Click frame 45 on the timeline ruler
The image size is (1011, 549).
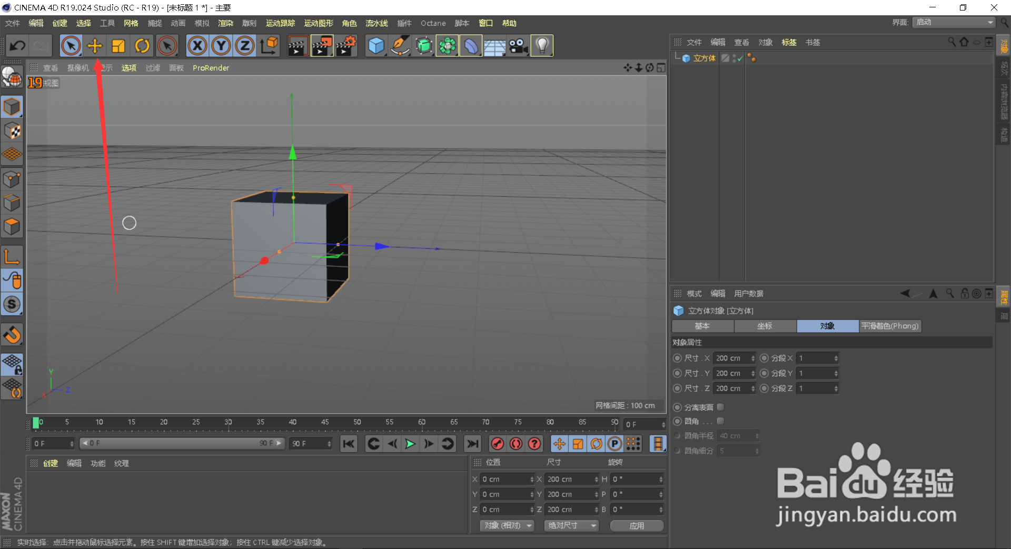pos(325,422)
